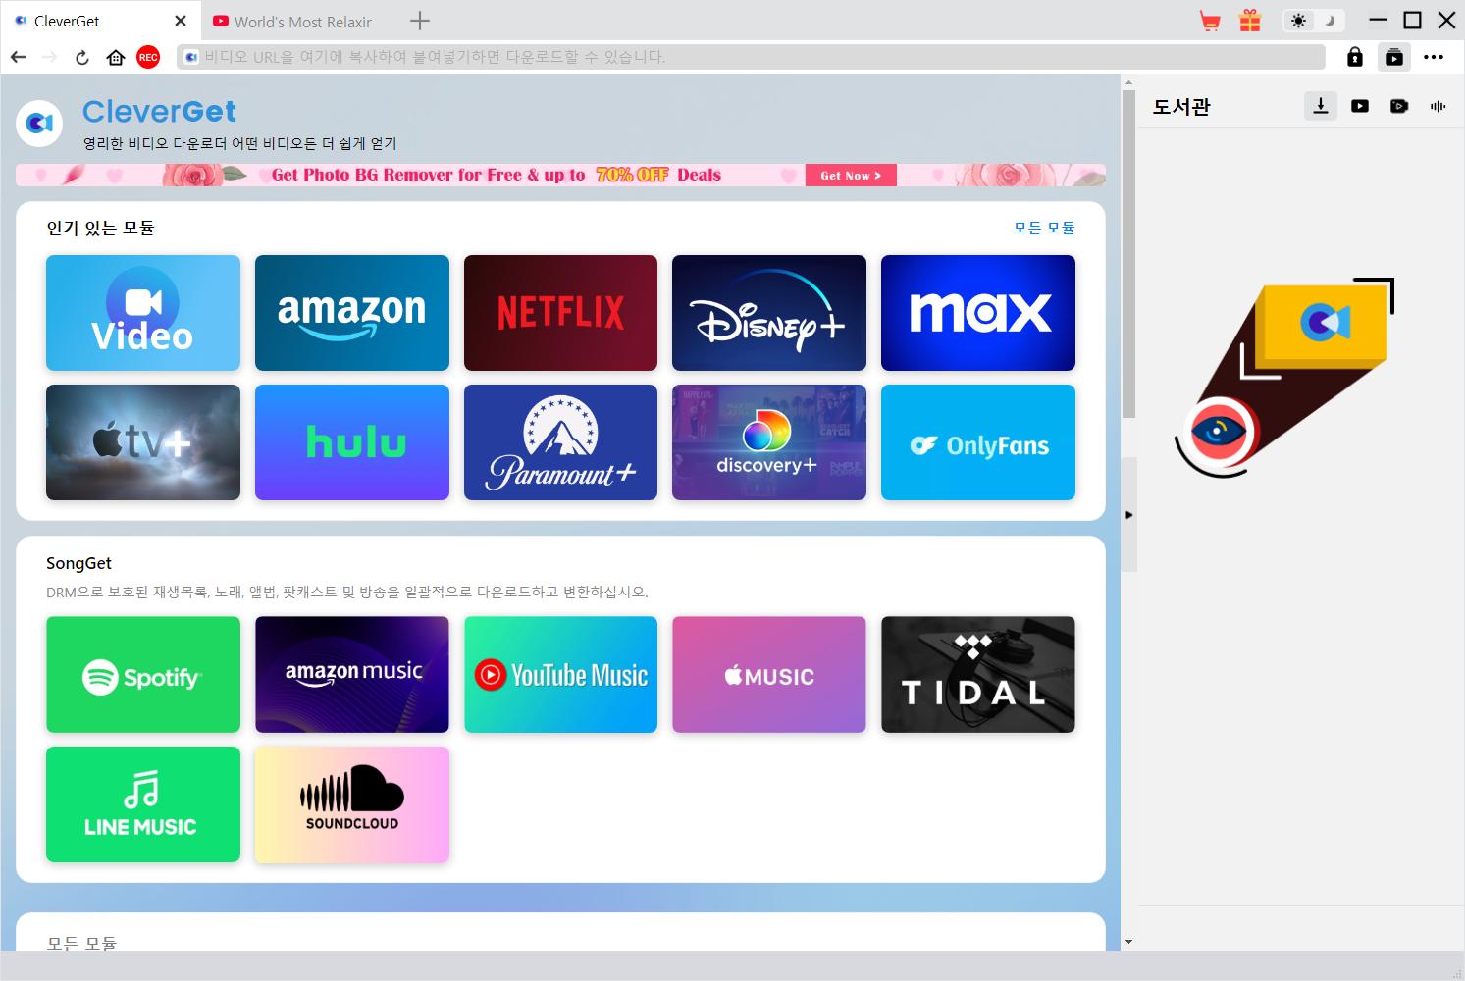Show audio tab in library

pos(1439,106)
